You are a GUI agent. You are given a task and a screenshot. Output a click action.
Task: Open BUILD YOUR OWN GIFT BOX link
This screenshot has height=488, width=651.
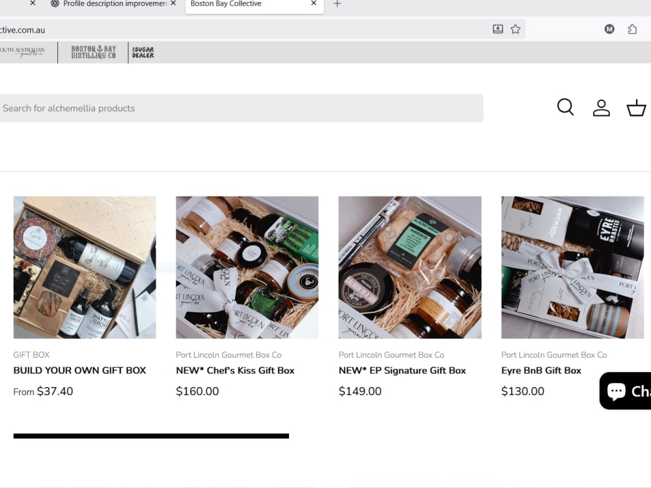click(79, 371)
